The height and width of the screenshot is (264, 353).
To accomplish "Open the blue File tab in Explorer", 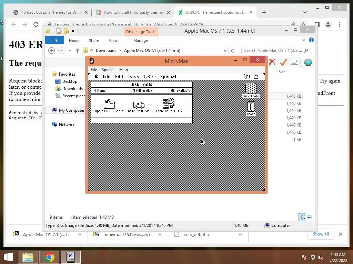I will pyautogui.click(x=54, y=40).
